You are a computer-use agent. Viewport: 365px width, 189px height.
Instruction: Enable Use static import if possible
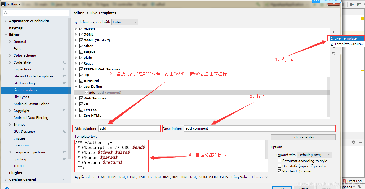[279, 166]
